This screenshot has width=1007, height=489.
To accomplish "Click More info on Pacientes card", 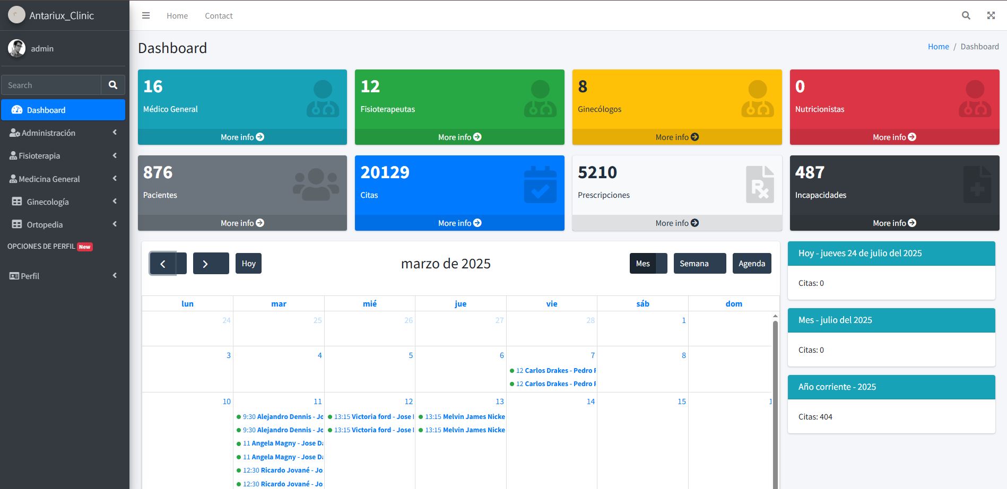I will 242,223.
